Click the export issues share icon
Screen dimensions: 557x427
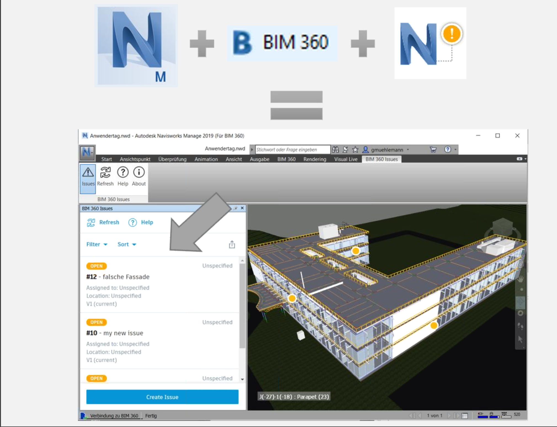pyautogui.click(x=232, y=244)
